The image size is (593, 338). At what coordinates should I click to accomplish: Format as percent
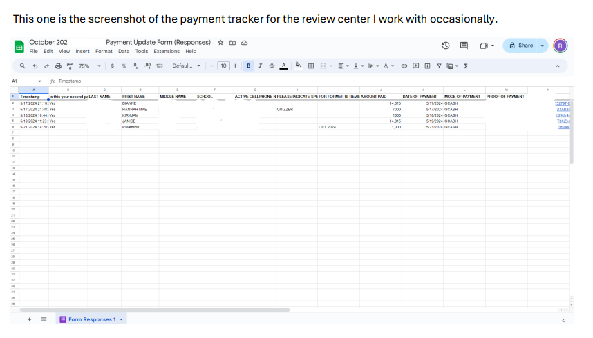(124, 66)
